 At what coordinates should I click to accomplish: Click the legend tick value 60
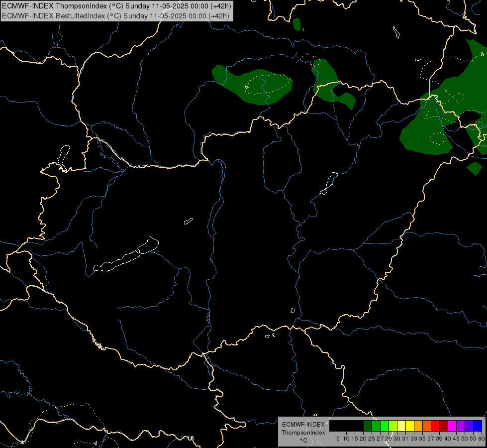pyautogui.click(x=482, y=439)
